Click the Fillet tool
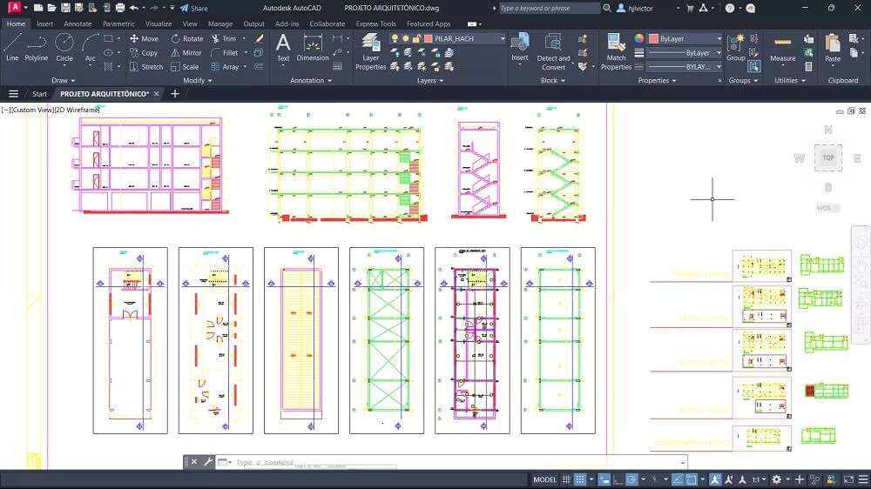 [225, 53]
